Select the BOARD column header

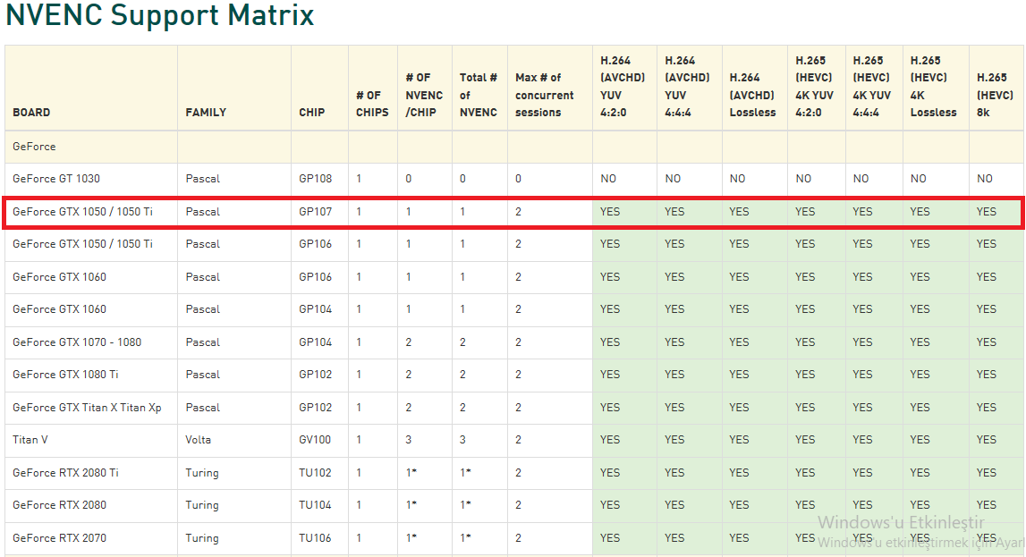(31, 113)
